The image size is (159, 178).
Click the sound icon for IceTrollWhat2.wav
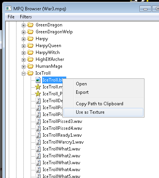coord(38,156)
